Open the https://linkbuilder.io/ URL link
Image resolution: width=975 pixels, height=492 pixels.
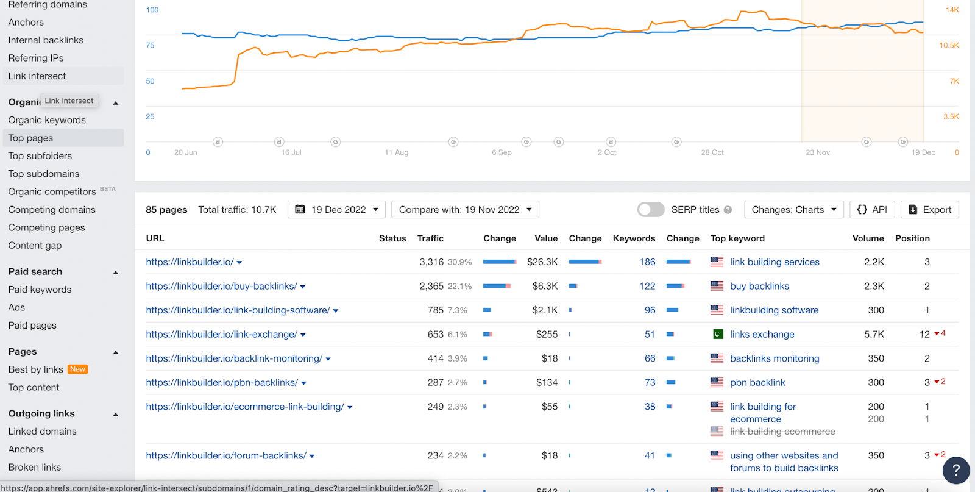tap(190, 262)
